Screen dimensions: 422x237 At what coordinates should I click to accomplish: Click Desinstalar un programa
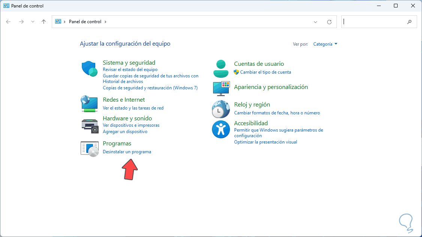click(x=127, y=152)
